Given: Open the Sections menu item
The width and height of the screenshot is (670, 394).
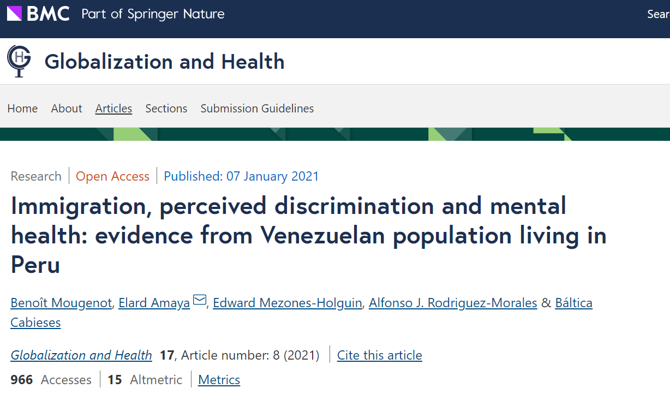Looking at the screenshot, I should (166, 108).
